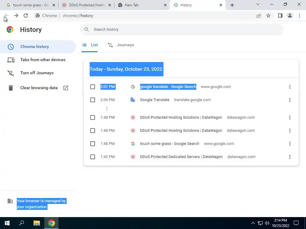This screenshot has width=306, height=229.
Task: Open 'touch some grass - Google Search' link
Action: click(x=170, y=144)
